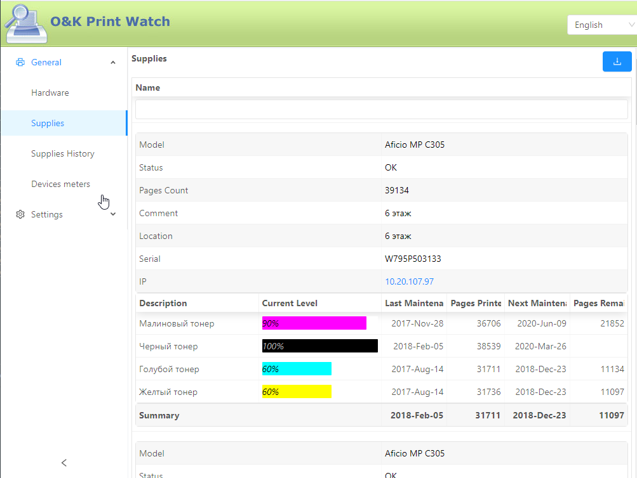Click the Name filter input field
The height and width of the screenshot is (478, 637).
(382, 110)
